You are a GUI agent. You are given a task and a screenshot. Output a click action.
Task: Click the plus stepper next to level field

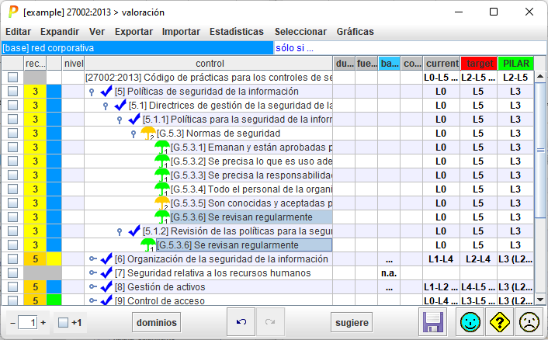[x=43, y=322]
